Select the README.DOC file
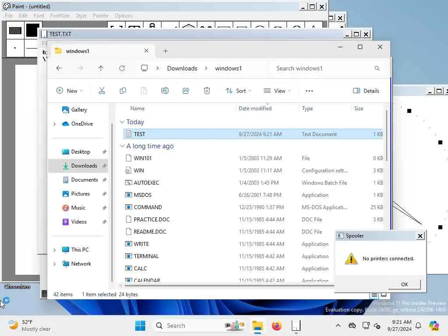This screenshot has height=336, width=448. pyautogui.click(x=228, y=232)
